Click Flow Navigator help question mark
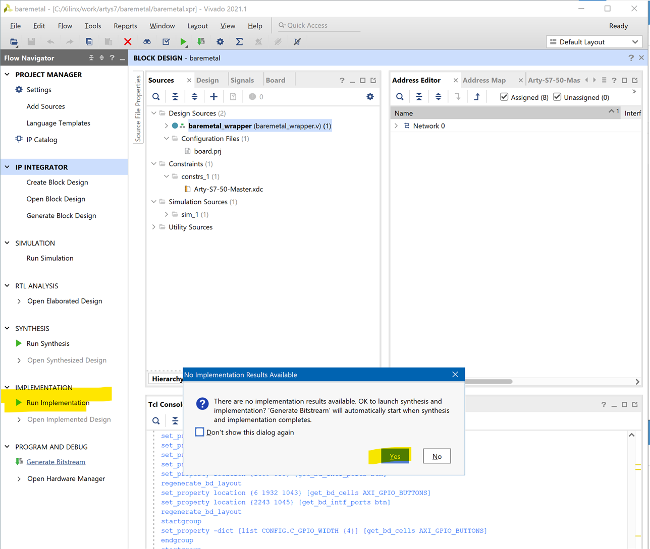650x549 pixels. pyautogui.click(x=112, y=58)
